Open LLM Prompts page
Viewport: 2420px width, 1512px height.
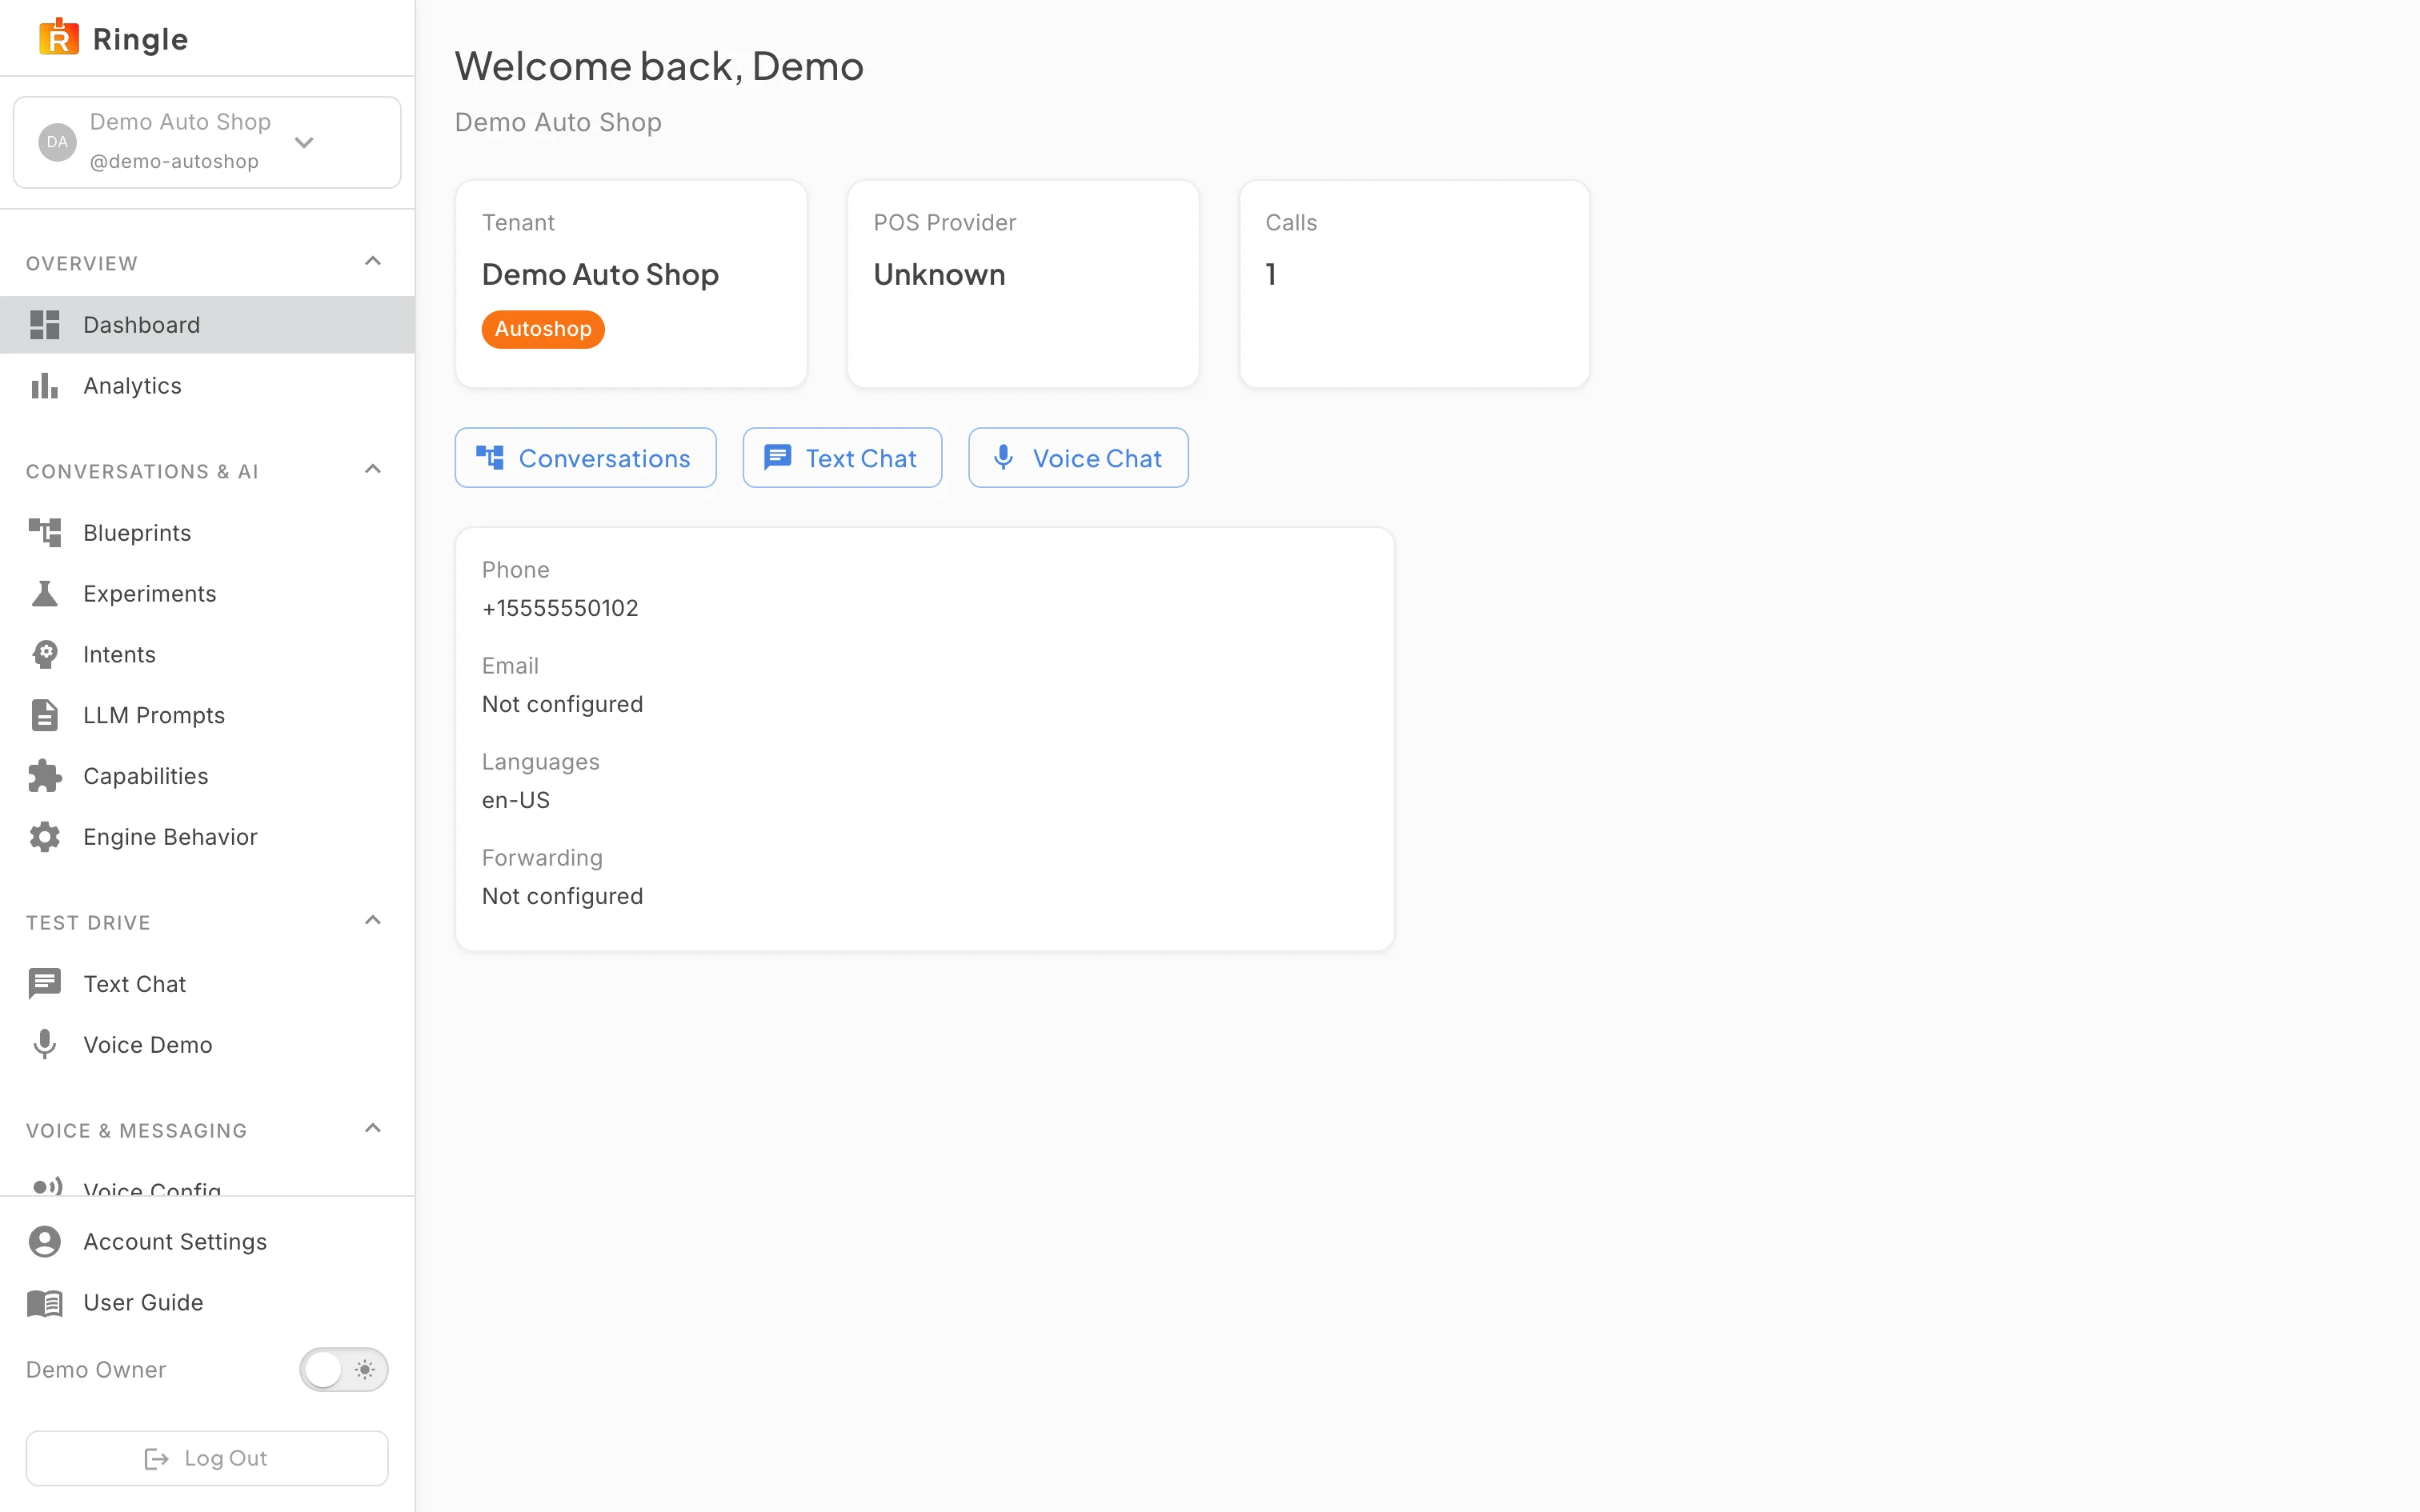pyautogui.click(x=207, y=716)
